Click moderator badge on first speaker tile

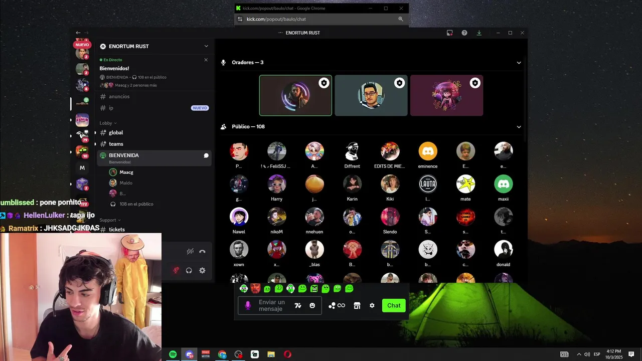[324, 83]
